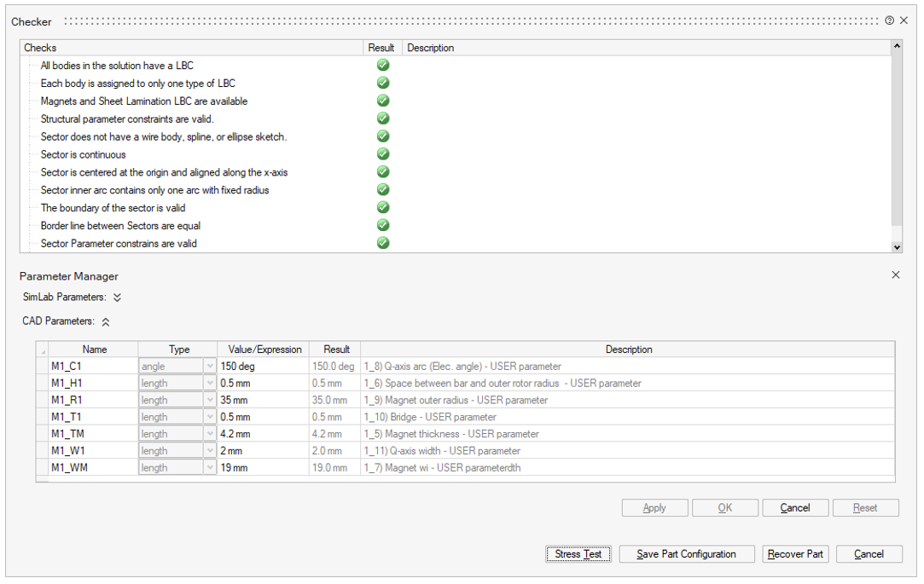
Task: Collapse the CAD Parameters section
Action: pos(105,322)
